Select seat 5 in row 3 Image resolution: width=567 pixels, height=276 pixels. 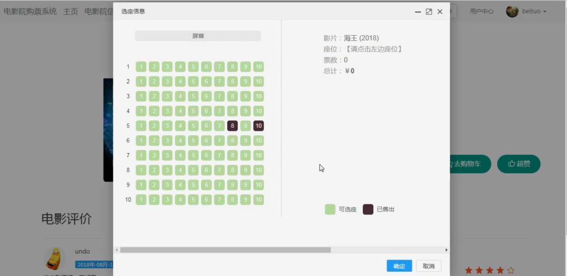pyautogui.click(x=193, y=96)
